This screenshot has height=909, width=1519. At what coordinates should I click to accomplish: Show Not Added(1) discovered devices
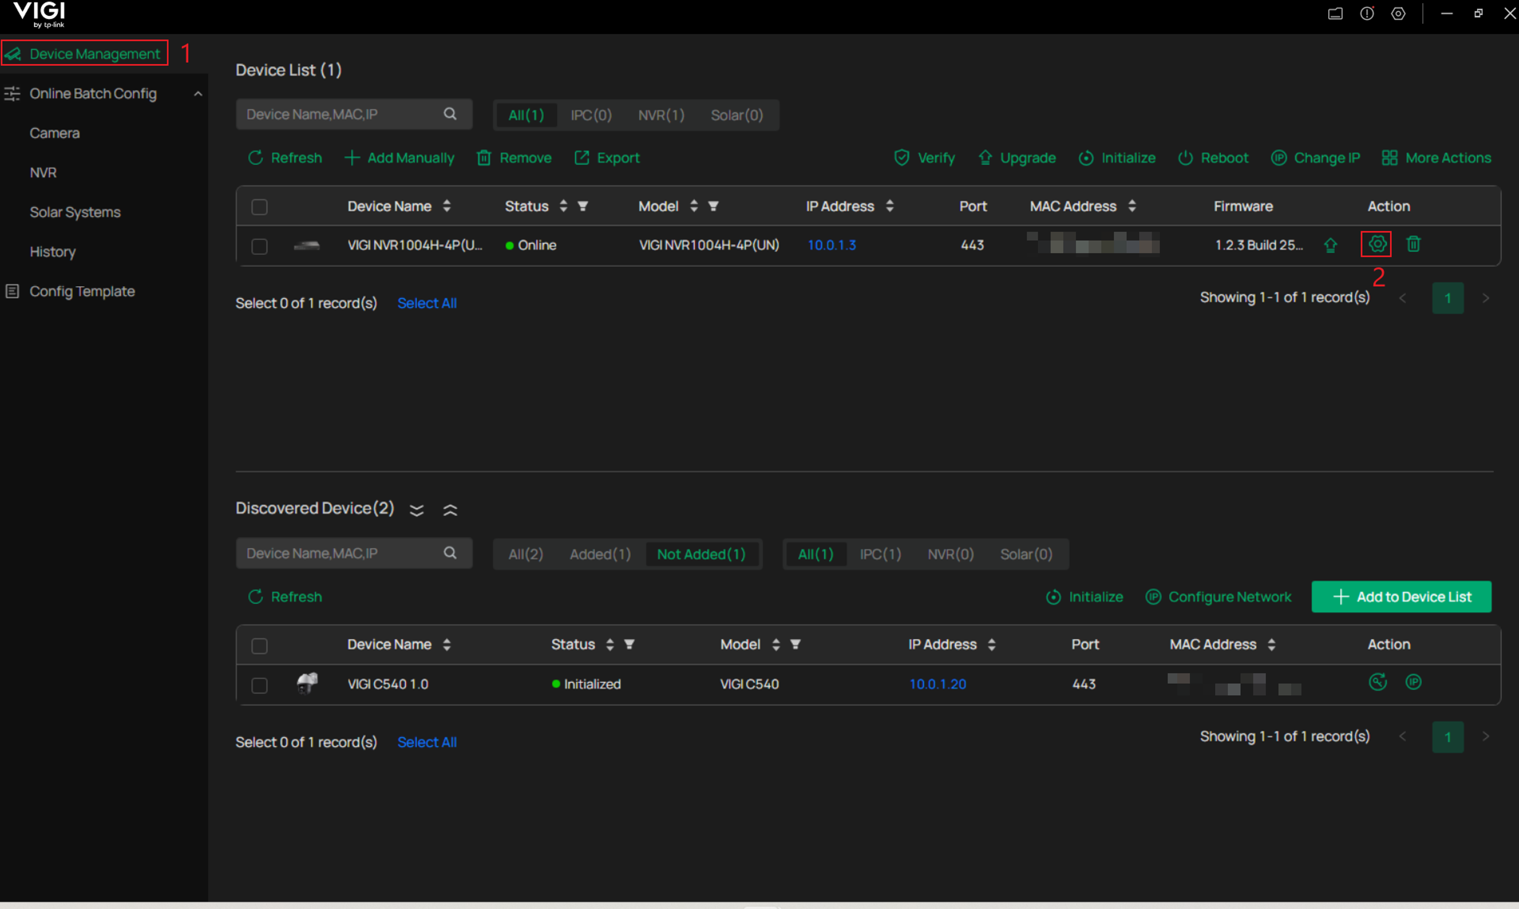701,555
